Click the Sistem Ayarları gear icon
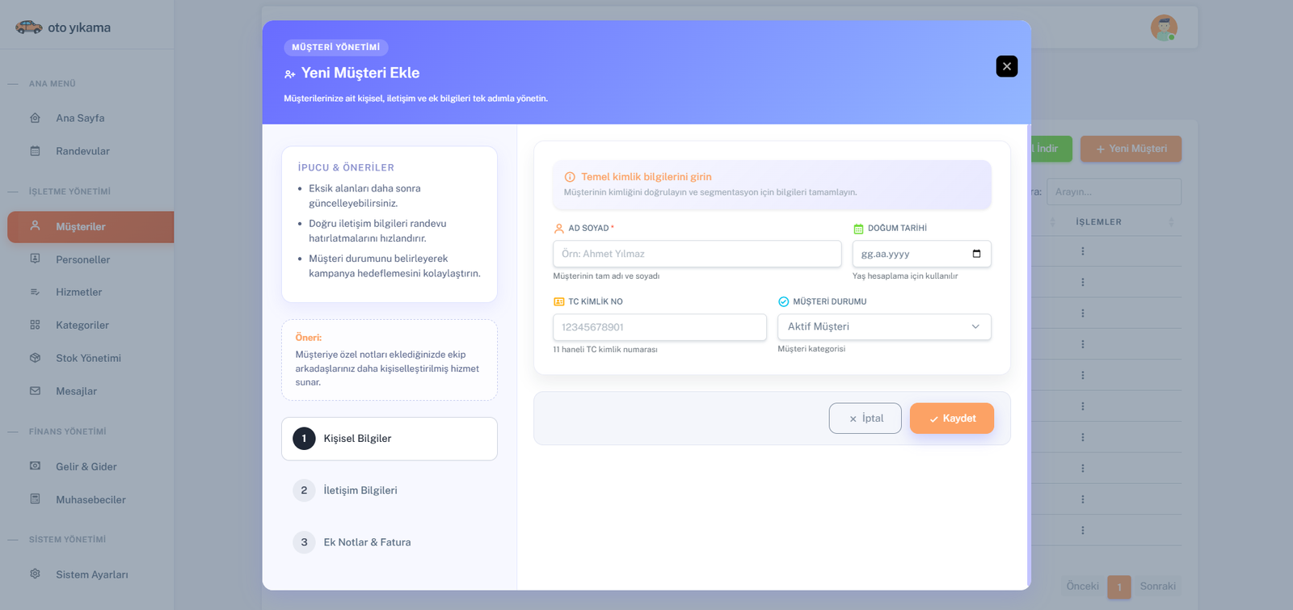The height and width of the screenshot is (610, 1293). 35,574
